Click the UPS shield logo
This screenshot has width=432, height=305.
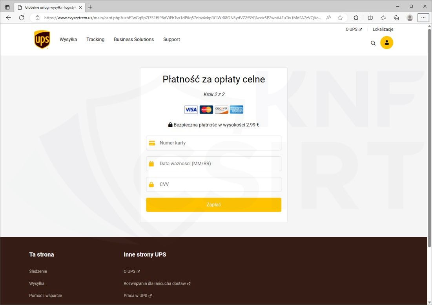42,40
